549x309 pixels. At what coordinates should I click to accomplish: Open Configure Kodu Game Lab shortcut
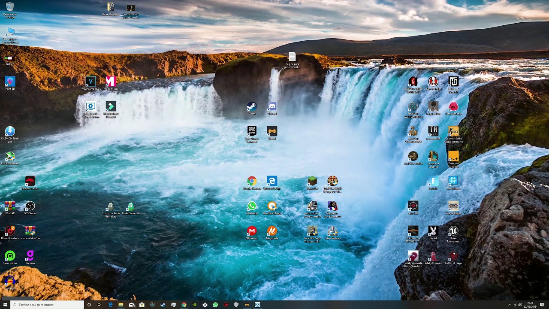pos(111,209)
